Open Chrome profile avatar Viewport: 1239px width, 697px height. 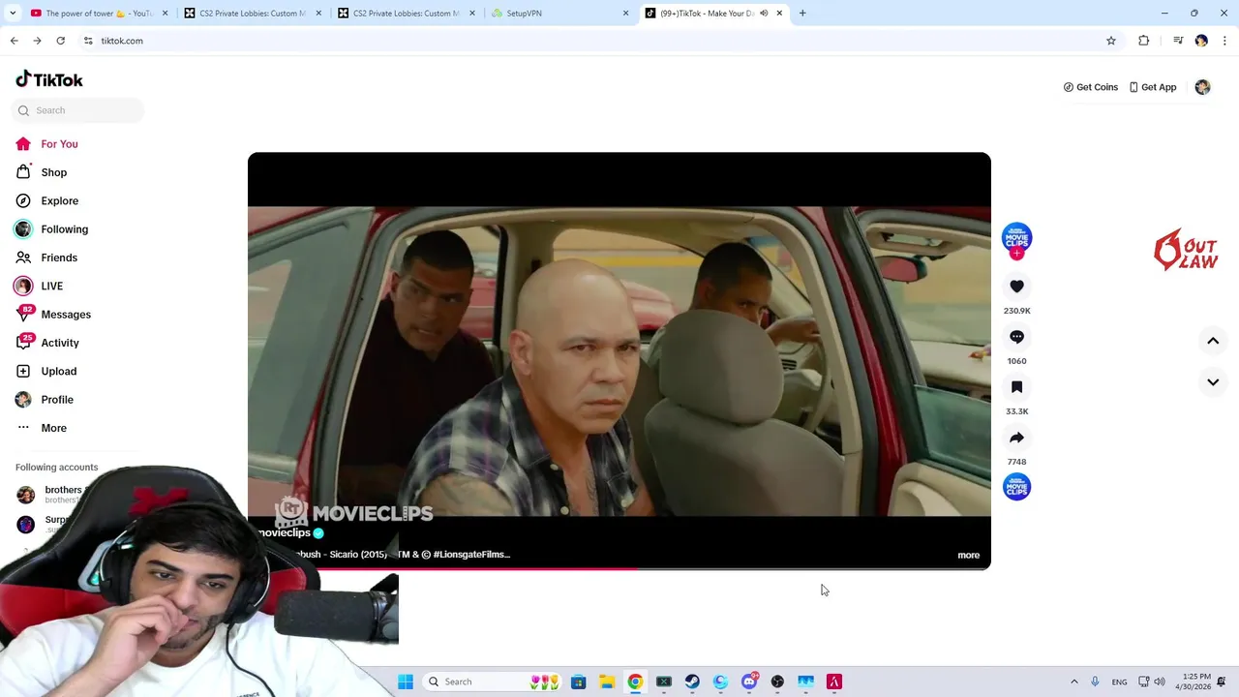pyautogui.click(x=1201, y=41)
